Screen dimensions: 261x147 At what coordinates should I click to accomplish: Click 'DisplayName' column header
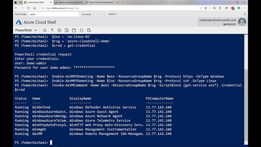coord(80,98)
